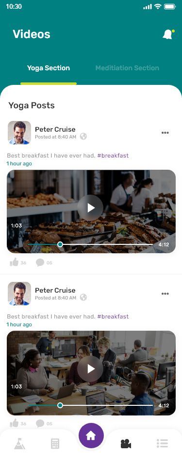Viewport: 182px width, 458px height.
Task: Open three-dot options on first post
Action: tap(165, 133)
